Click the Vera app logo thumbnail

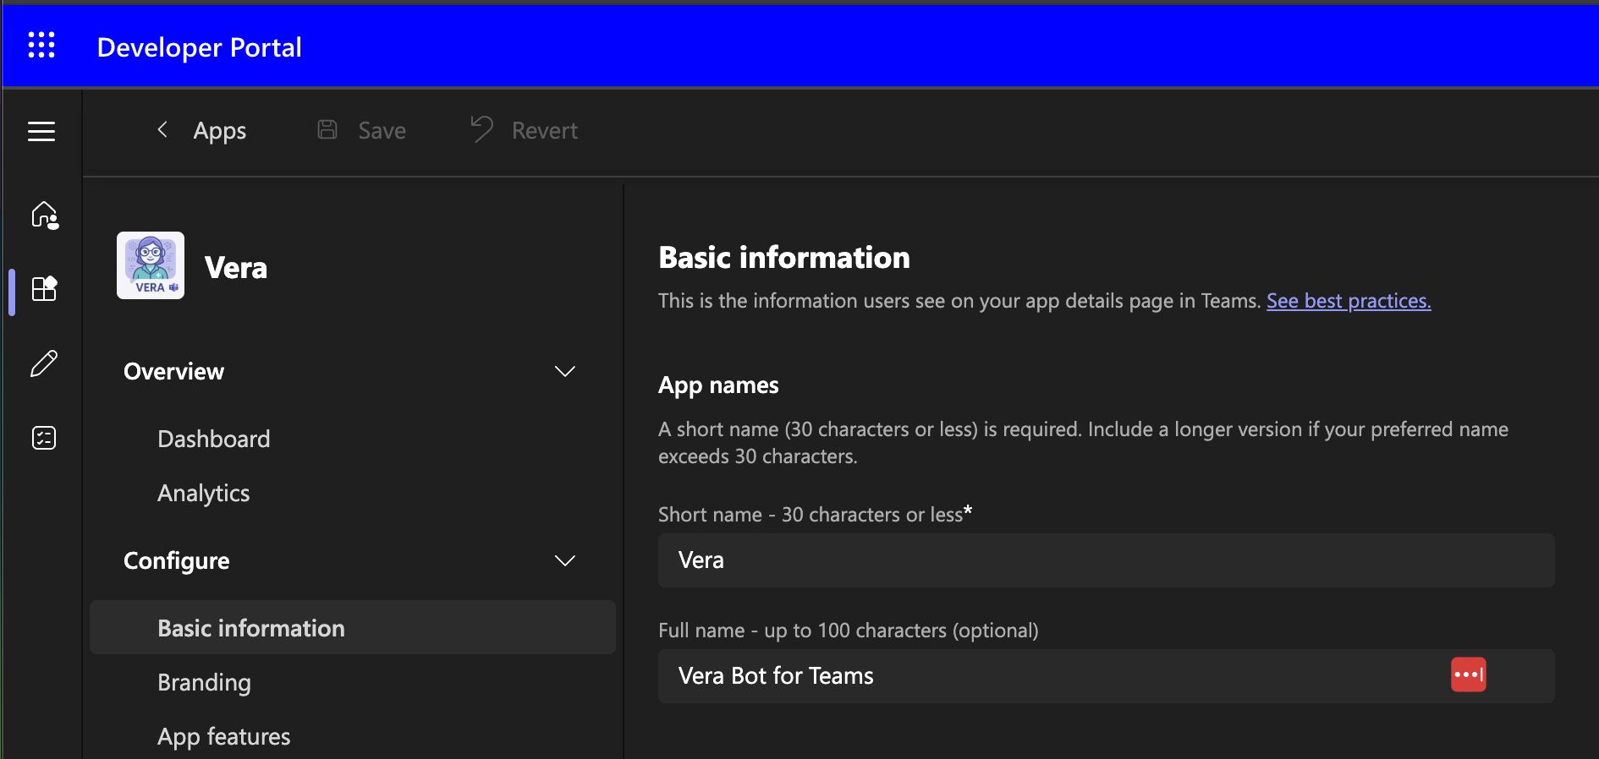tap(151, 265)
